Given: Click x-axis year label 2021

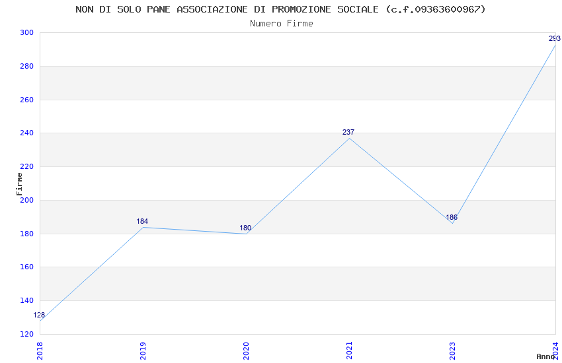Looking at the screenshot, I should click(x=350, y=350).
